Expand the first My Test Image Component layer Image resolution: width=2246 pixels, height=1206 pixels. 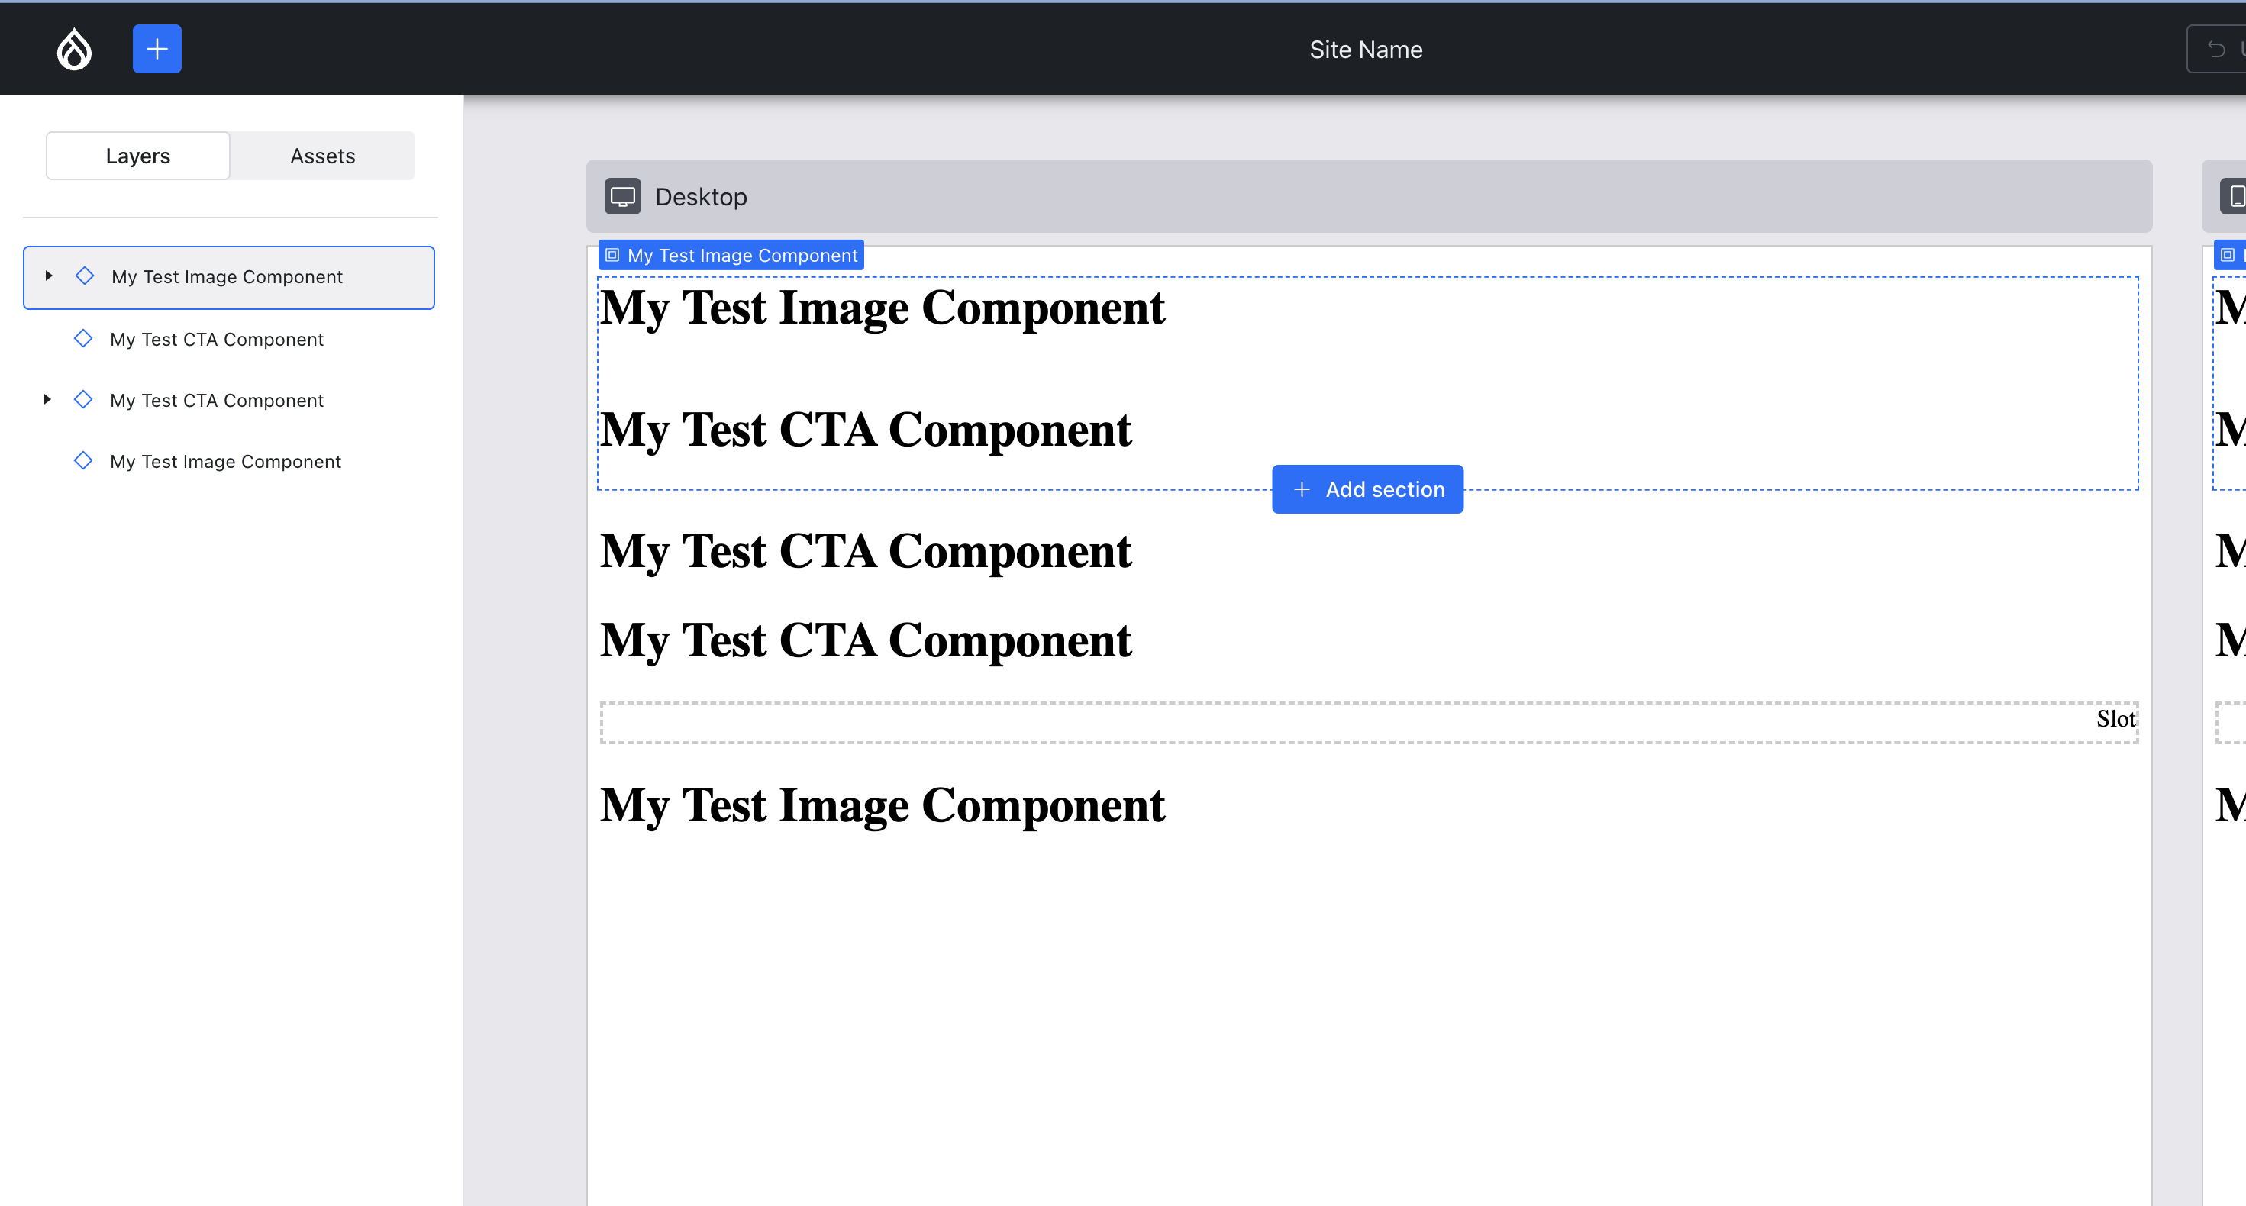coord(49,276)
